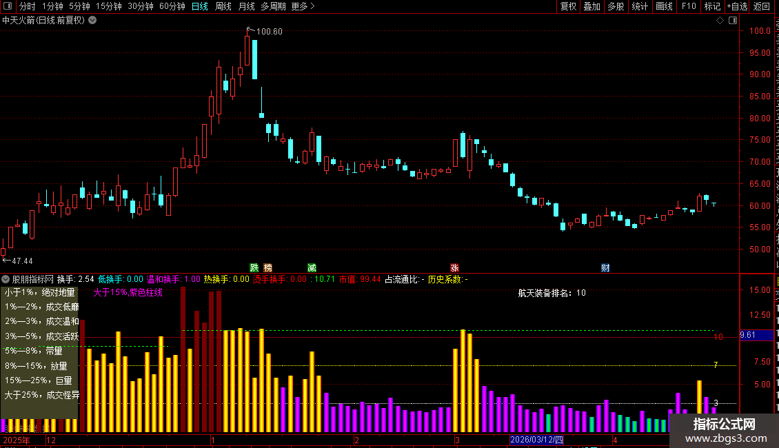Screen dimensions: 779x448
Task: Click the 减 signal marker
Action: [x=312, y=267]
